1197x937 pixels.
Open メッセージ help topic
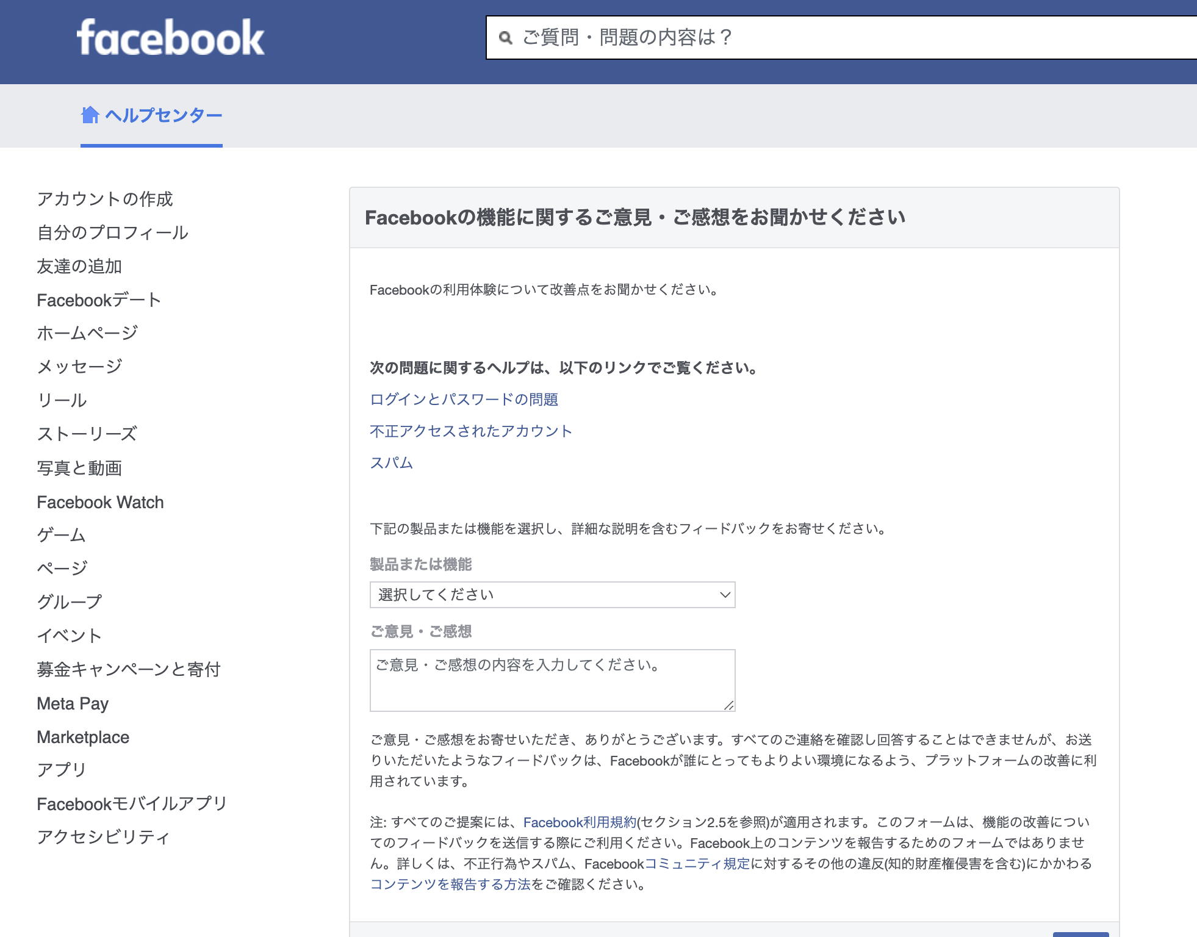point(80,367)
